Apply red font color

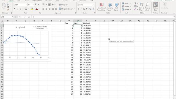point(37,9)
